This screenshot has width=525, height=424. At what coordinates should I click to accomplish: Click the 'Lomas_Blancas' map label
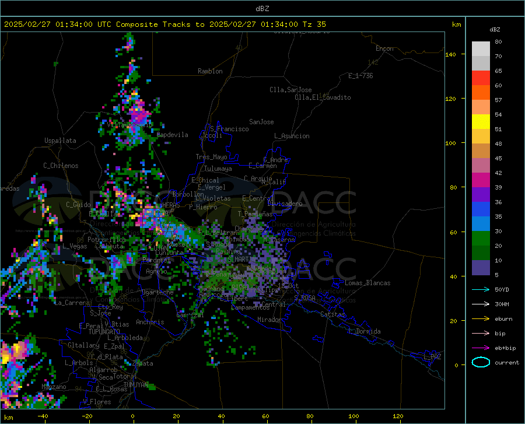pyautogui.click(x=367, y=283)
